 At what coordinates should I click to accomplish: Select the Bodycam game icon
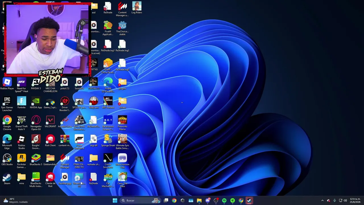tap(94, 103)
